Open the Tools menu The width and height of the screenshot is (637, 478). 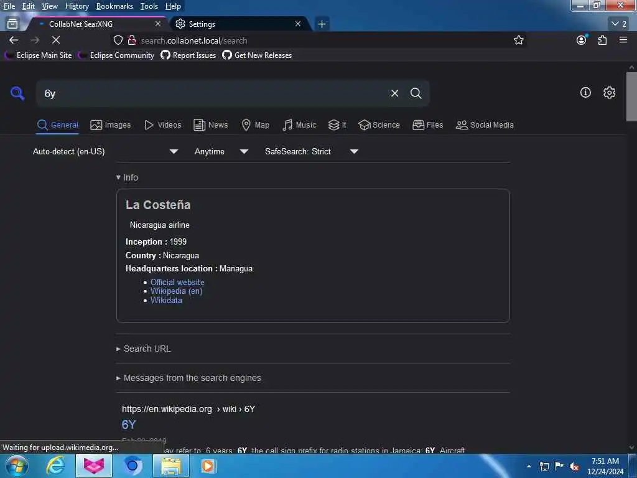tap(149, 6)
